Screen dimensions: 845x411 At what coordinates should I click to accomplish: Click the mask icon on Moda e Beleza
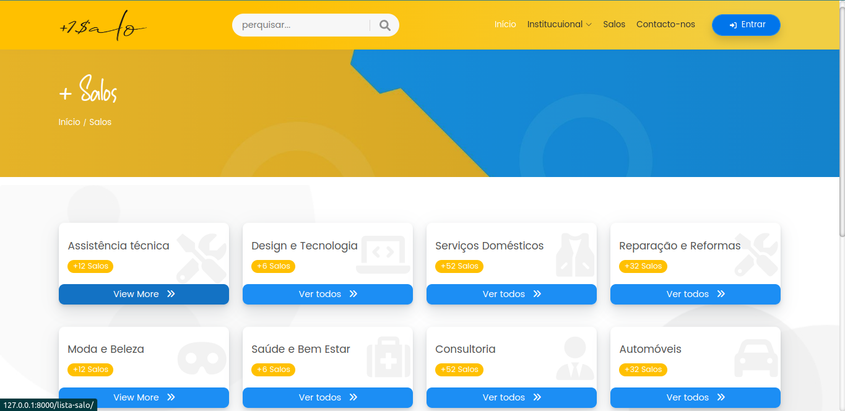coord(202,358)
